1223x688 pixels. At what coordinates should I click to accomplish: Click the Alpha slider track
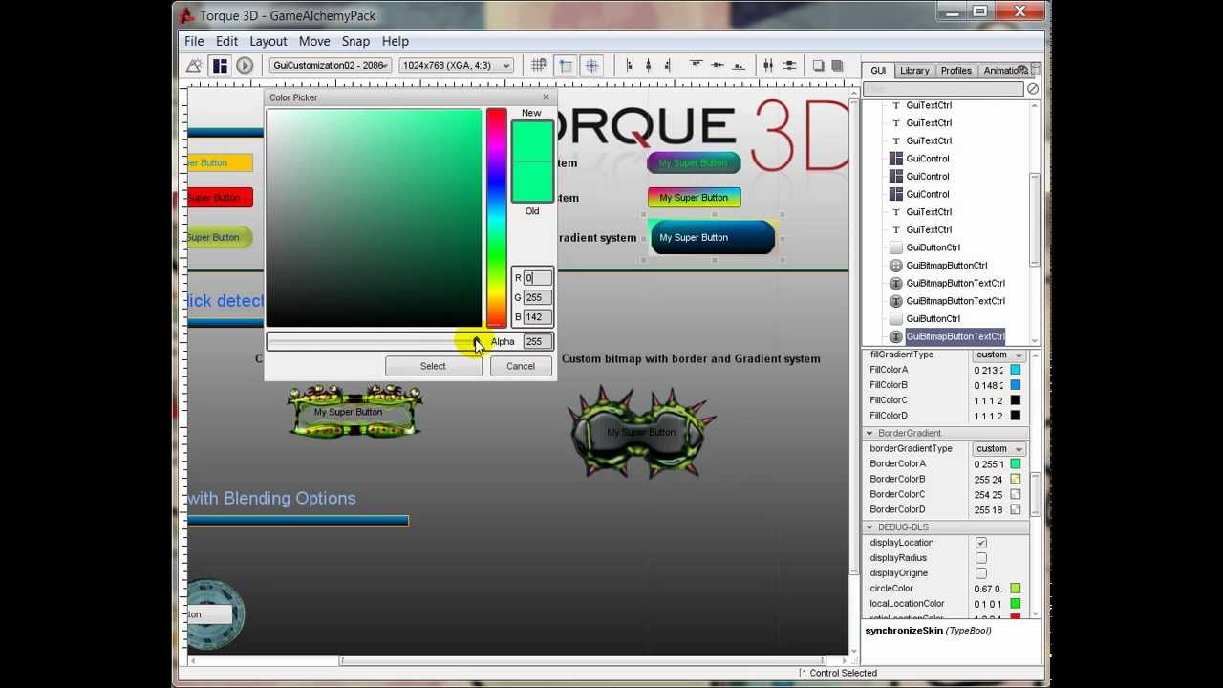(373, 341)
